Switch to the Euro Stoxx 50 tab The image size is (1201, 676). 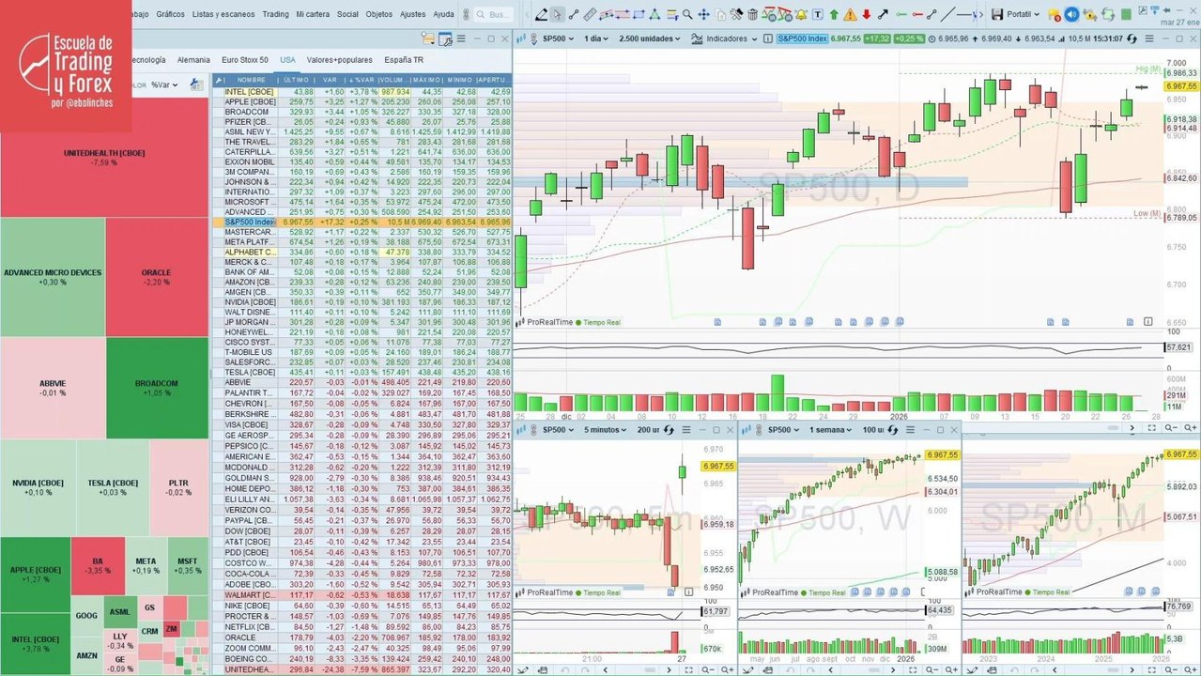245,59
